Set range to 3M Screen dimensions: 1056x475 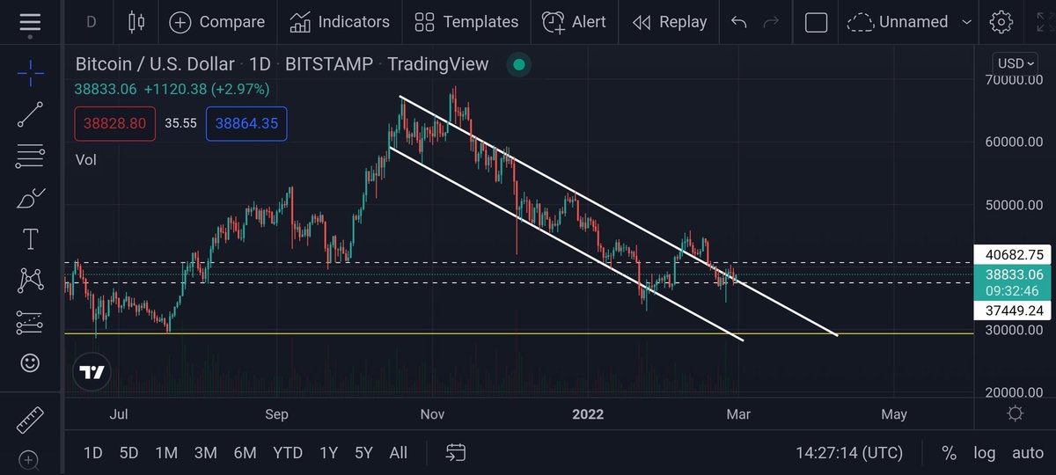coord(205,453)
